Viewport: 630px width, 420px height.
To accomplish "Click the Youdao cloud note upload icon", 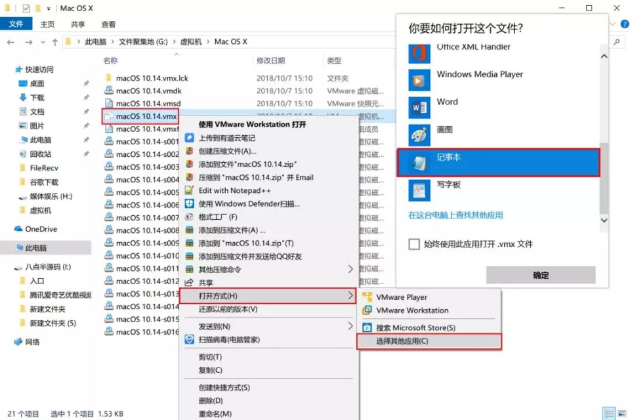I will tap(189, 138).
